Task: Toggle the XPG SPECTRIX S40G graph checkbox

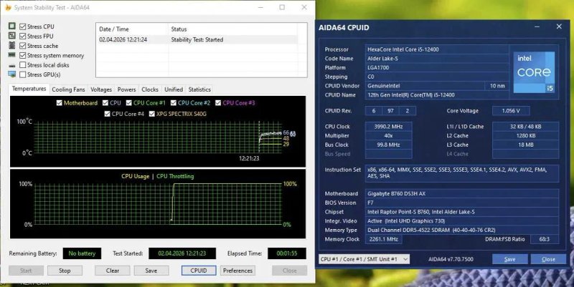Action: click(x=152, y=114)
